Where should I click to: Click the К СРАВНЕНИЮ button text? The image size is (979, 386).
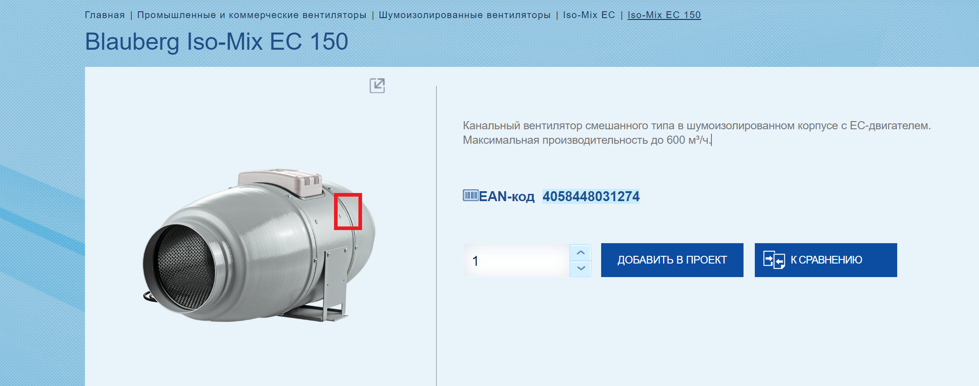click(x=826, y=260)
